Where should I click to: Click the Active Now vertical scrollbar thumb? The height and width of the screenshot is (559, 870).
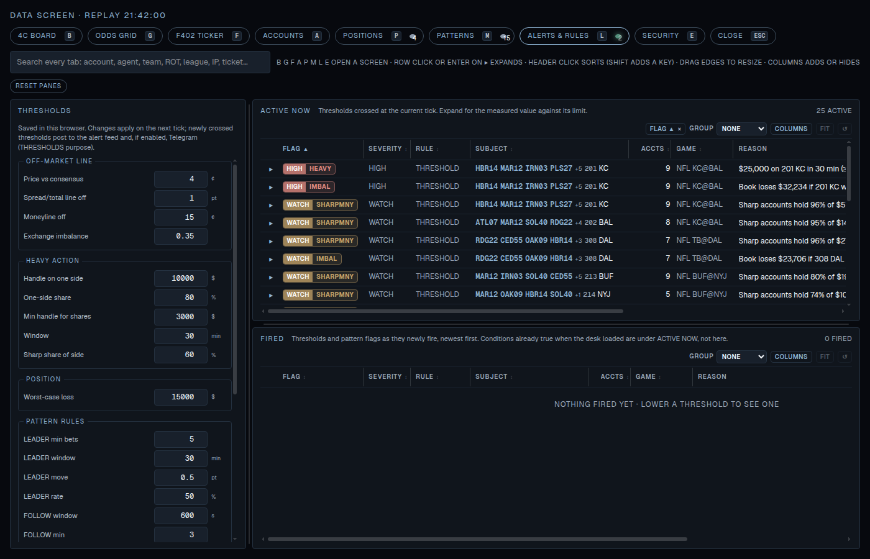coord(849,174)
